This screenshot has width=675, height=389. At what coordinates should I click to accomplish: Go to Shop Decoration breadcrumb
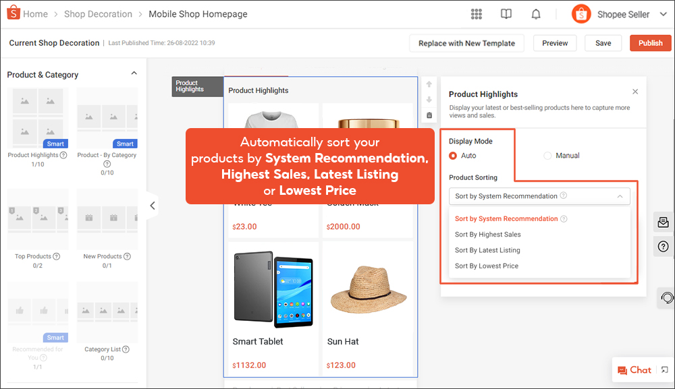(98, 14)
